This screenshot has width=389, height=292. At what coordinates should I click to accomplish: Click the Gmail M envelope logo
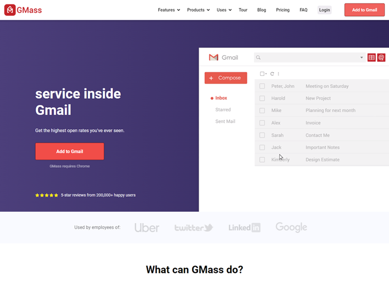[x=213, y=57]
